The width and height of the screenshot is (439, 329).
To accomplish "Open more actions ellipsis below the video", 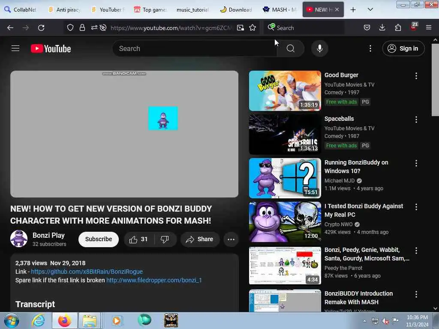I will click(231, 239).
